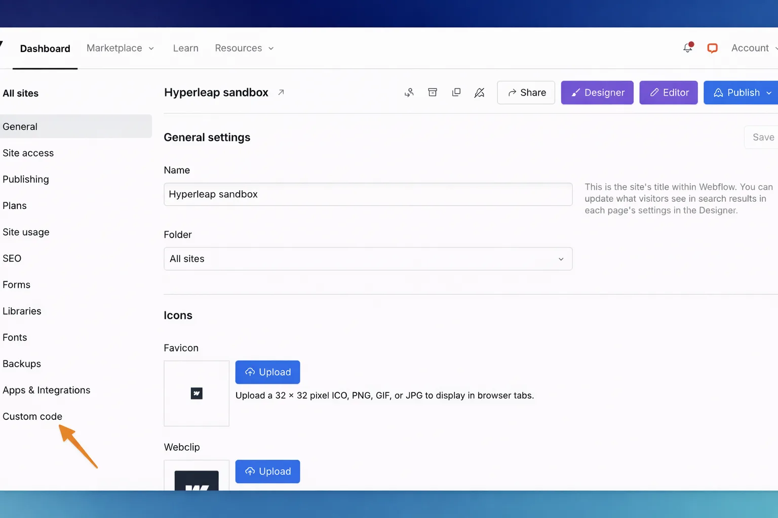Open the Editor for the site

[x=668, y=93]
